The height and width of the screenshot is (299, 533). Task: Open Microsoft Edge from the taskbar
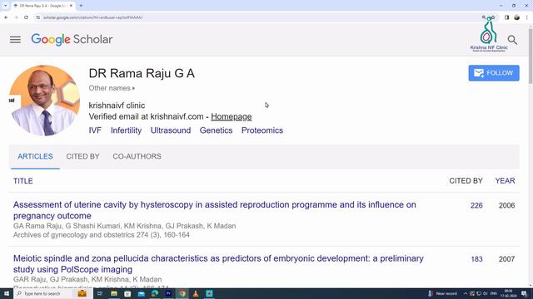click(155, 293)
